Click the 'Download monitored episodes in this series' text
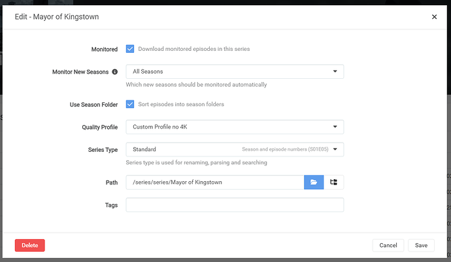The height and width of the screenshot is (262, 451). 193,49
